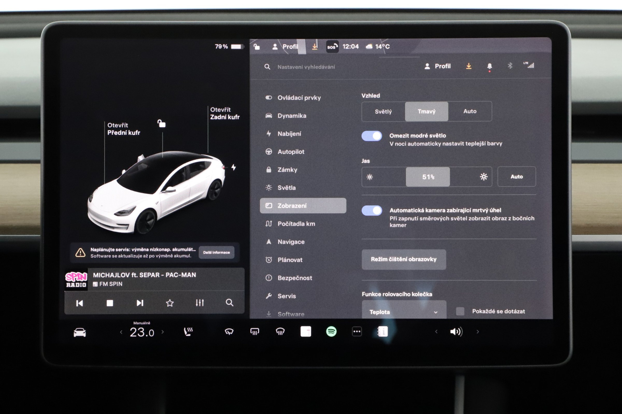Click Další informace button
The image size is (622, 414).
(217, 252)
